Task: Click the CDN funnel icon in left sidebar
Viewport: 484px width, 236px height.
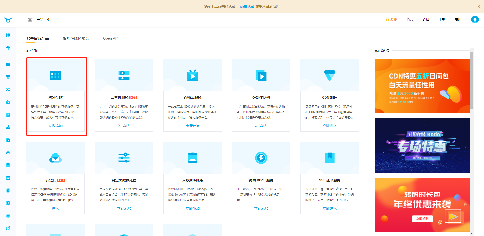Action: pos(8,77)
